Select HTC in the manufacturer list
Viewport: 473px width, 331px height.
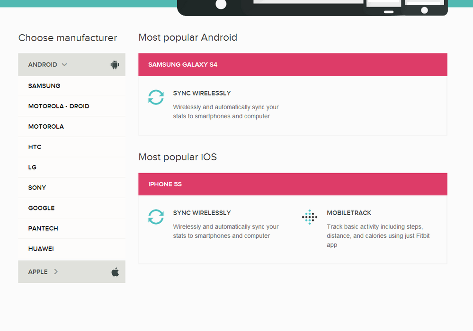(72, 147)
